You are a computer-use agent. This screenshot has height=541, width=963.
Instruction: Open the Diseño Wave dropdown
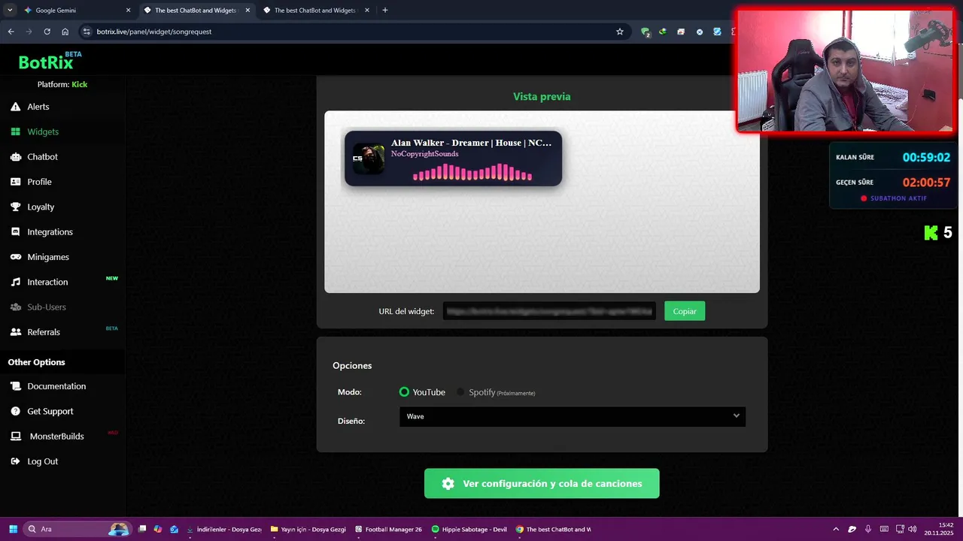click(572, 416)
